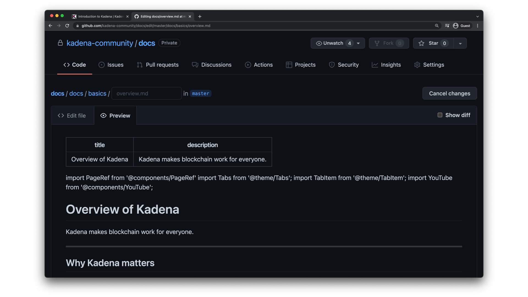The image size is (528, 297).
Task: Enable the Show diff checkbox
Action: point(440,115)
